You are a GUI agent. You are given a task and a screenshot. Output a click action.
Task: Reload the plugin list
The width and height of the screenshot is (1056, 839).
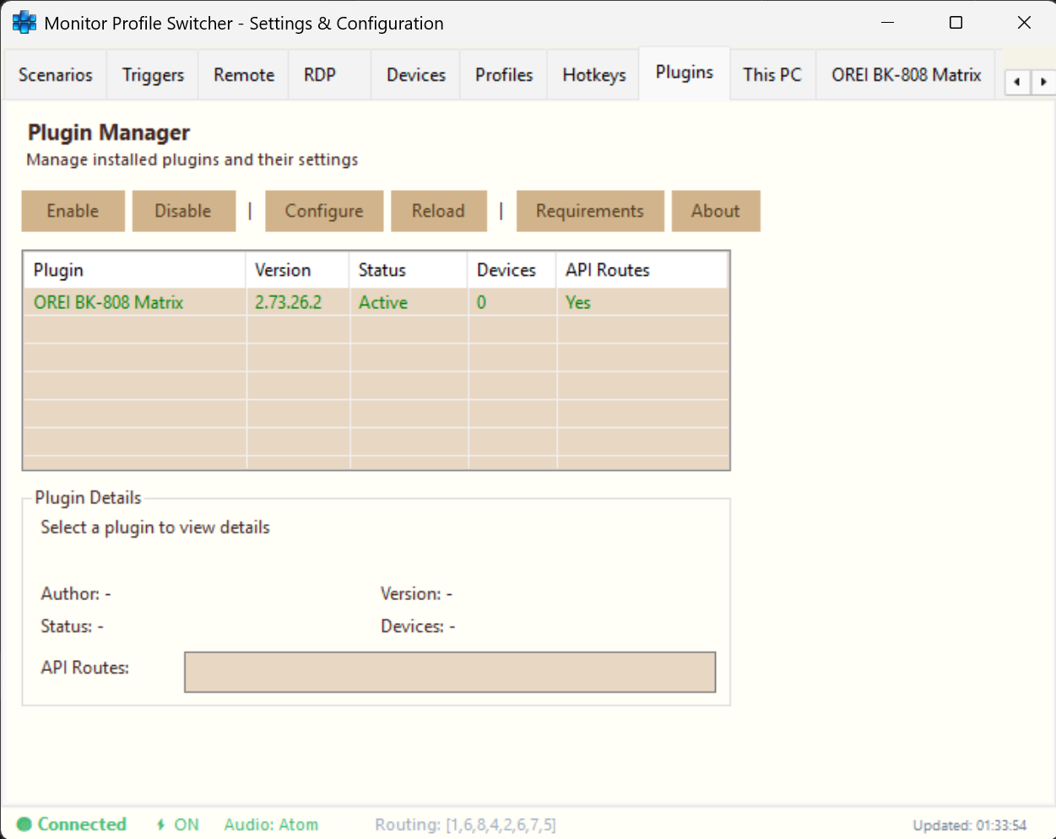438,210
